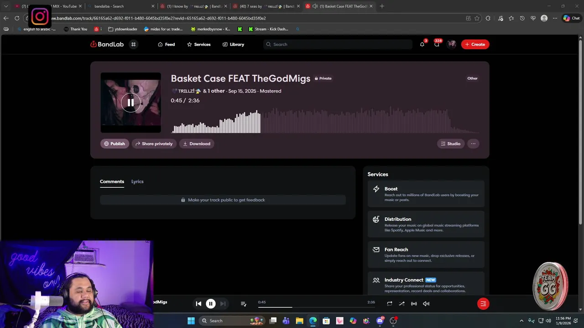Switch to the YouTube MIX browser tab
This screenshot has width=584, height=328.
[x=48, y=6]
